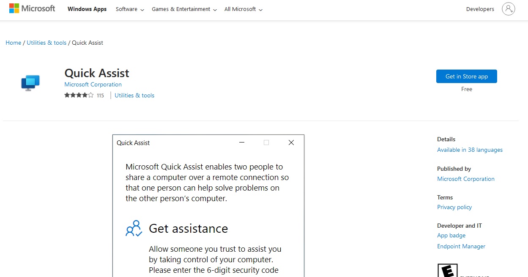Click Available in 38 languages

(x=470, y=150)
